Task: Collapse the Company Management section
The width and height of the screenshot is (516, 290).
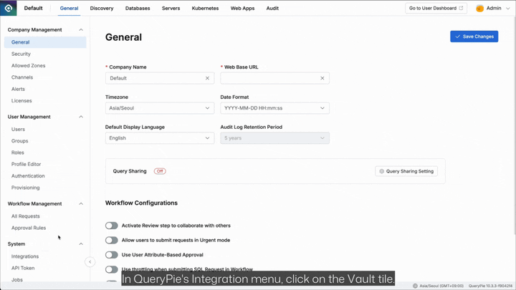Action: click(81, 29)
